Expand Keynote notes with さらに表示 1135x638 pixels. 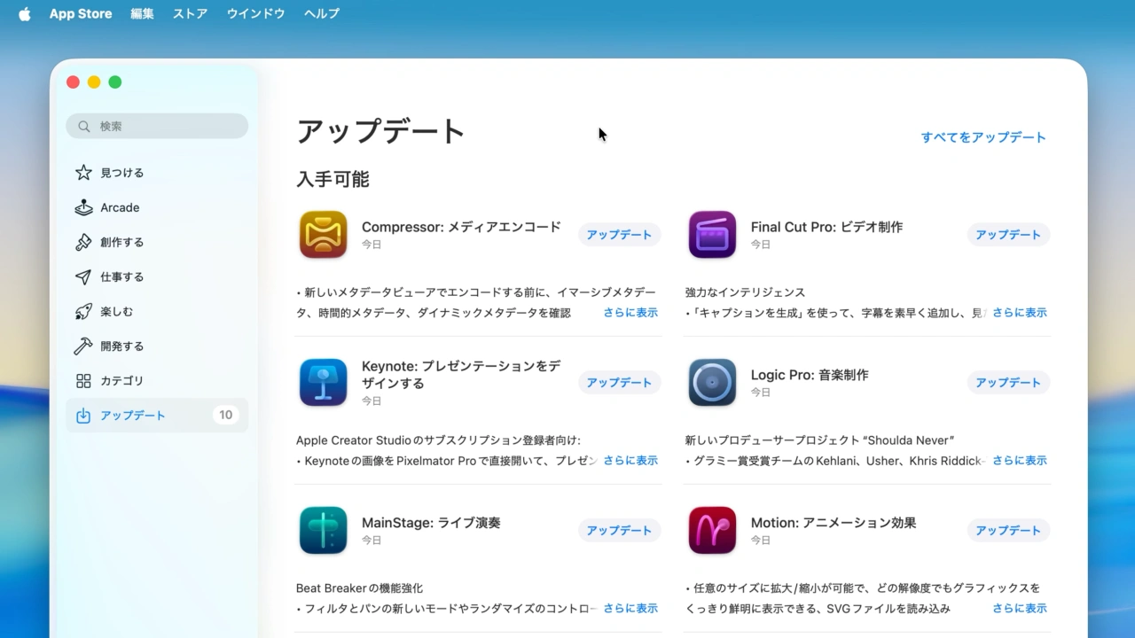(x=630, y=461)
